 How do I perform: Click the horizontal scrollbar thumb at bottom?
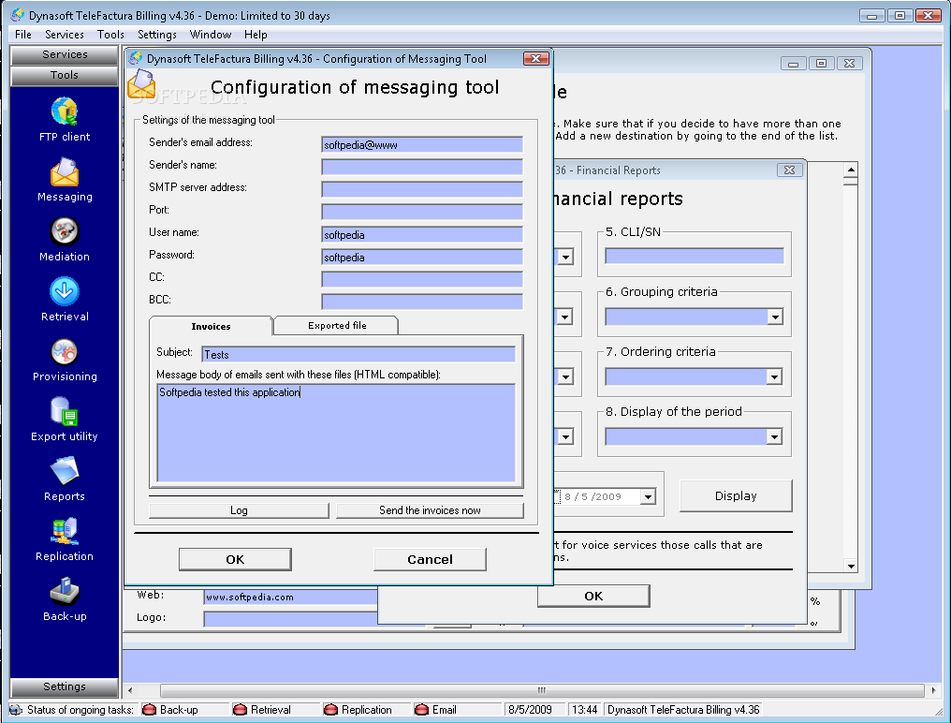(542, 690)
